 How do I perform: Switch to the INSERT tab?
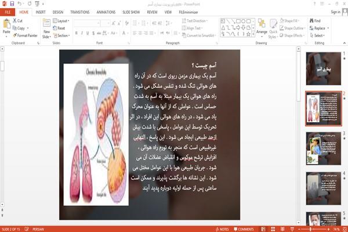coord(41,12)
